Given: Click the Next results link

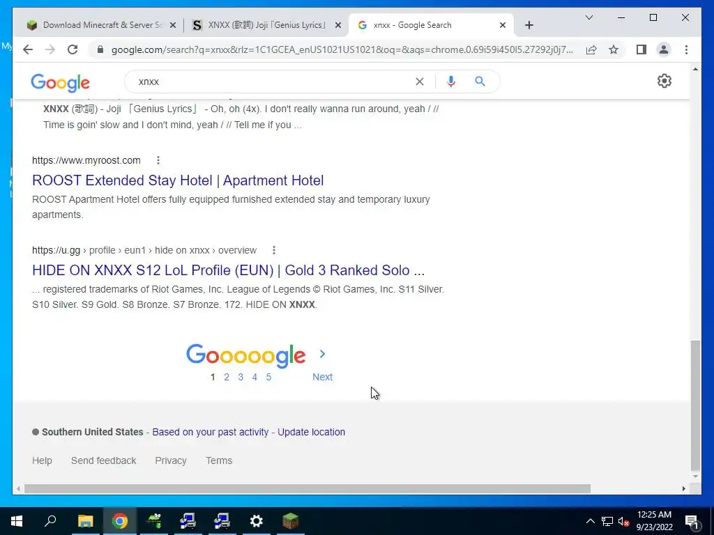Looking at the screenshot, I should pos(322,377).
